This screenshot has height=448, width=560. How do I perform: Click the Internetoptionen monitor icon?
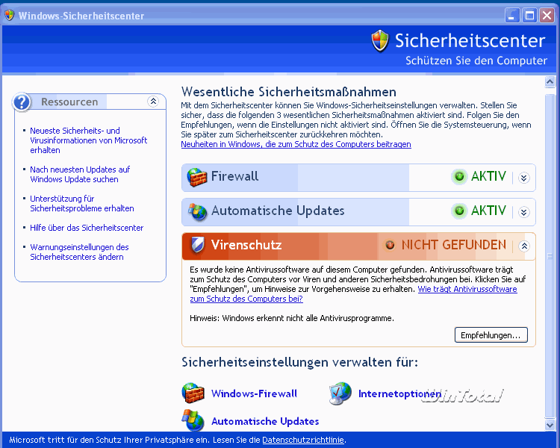tap(340, 393)
